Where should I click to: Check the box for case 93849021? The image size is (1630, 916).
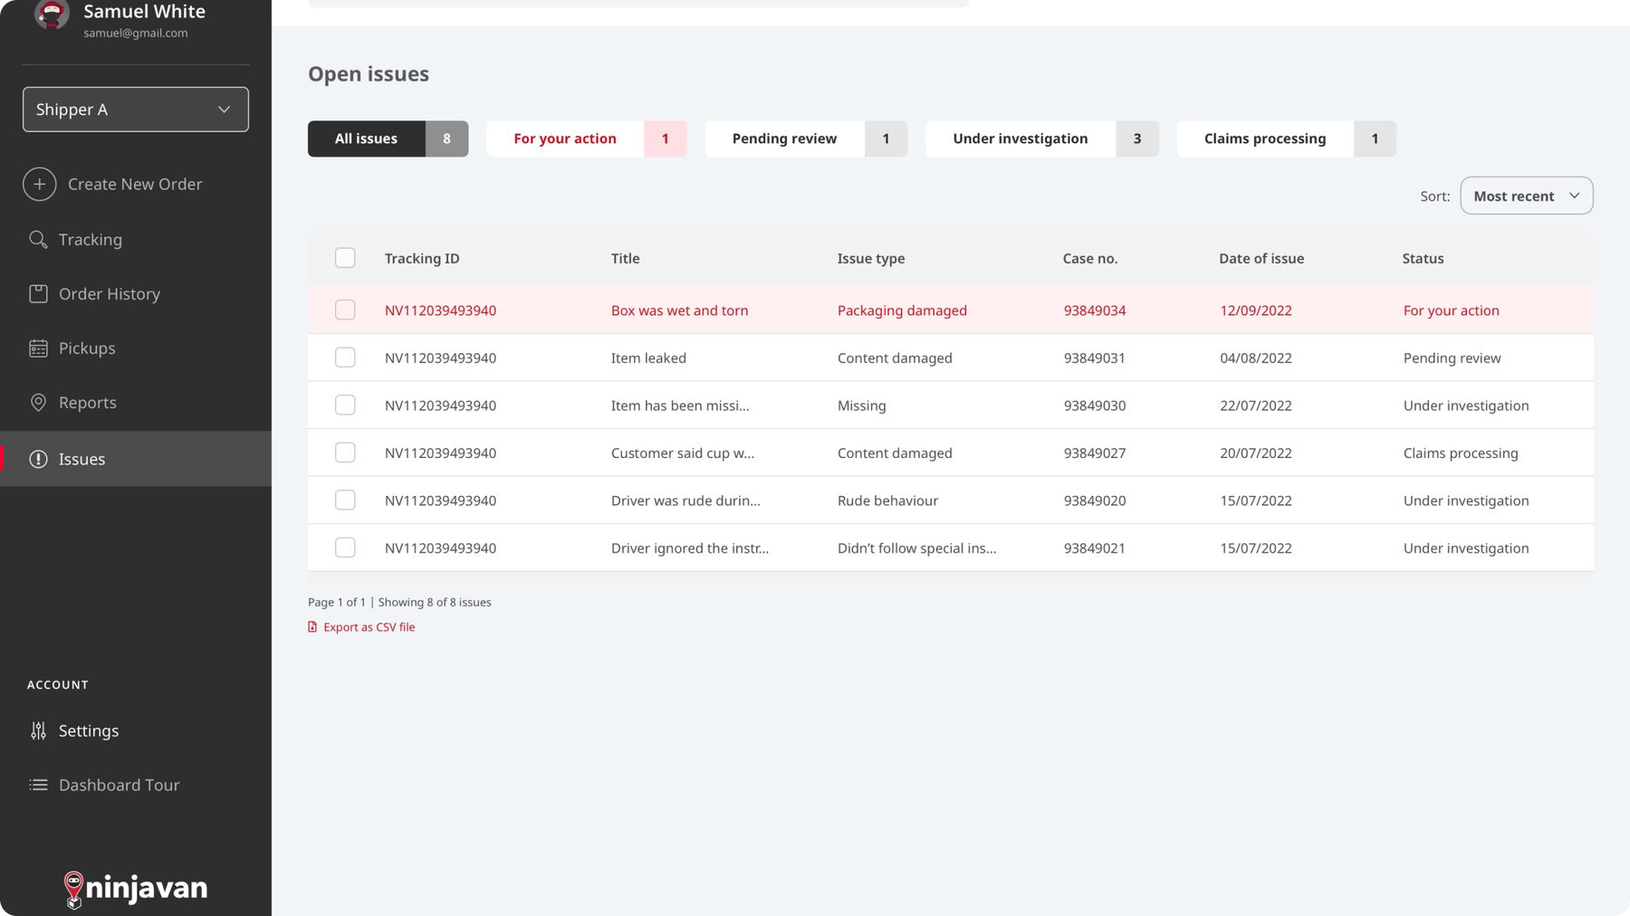(x=345, y=548)
